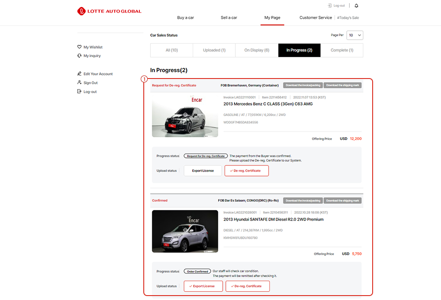441x300 pixels.
Task: Click the #Today's Sale link
Action: pyautogui.click(x=348, y=18)
